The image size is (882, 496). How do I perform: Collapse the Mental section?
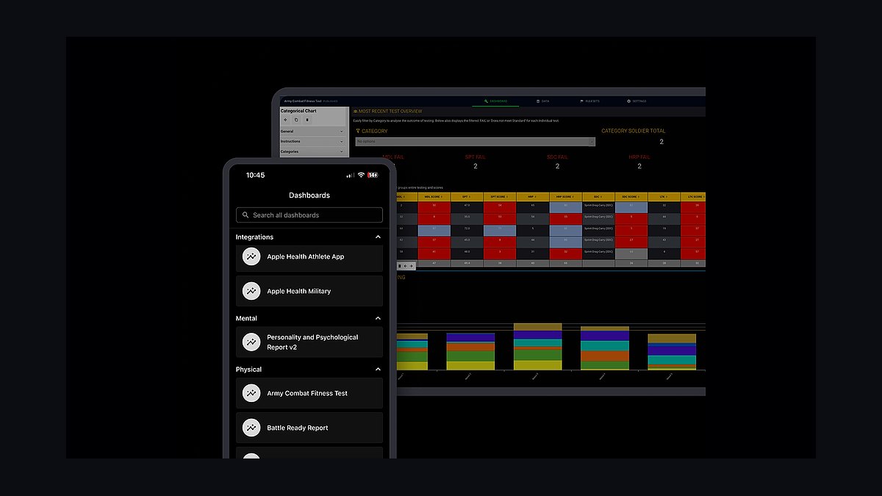(378, 319)
